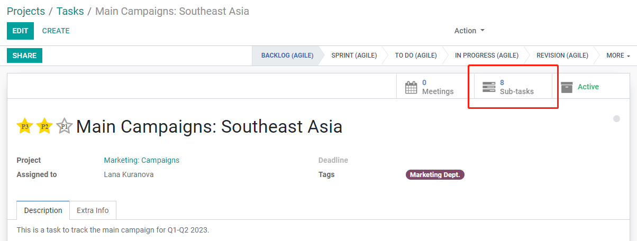Click the CREATE button
This screenshot has height=241, width=637.
[x=56, y=31]
